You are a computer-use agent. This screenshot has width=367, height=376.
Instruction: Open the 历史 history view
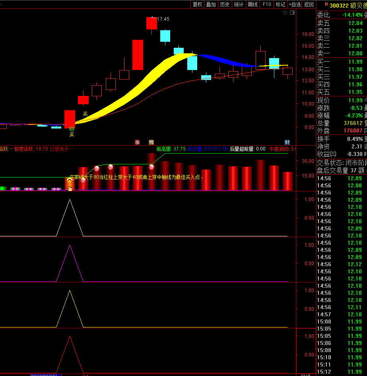coord(225,4)
